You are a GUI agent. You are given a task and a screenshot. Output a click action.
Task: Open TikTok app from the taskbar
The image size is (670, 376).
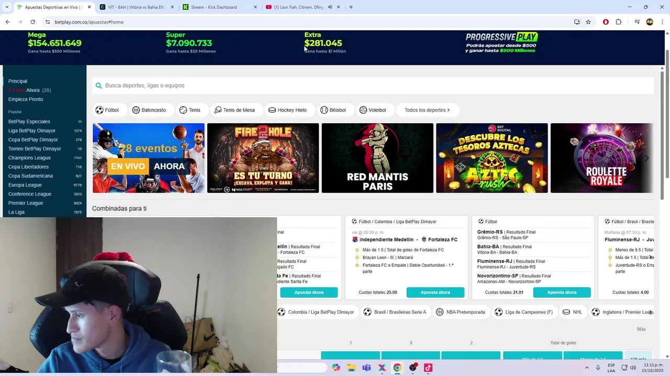tap(428, 368)
